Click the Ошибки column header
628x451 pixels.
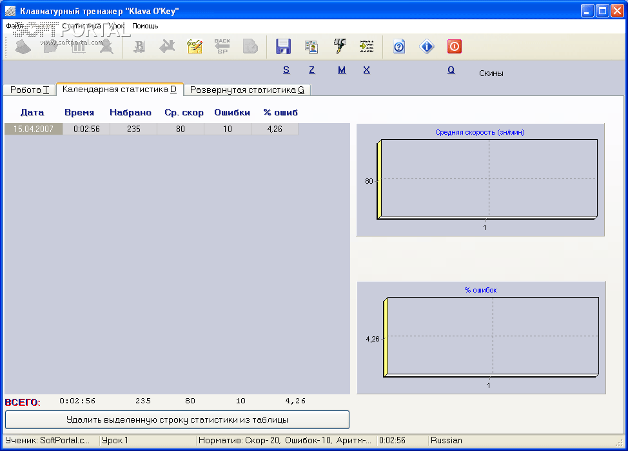(x=232, y=113)
